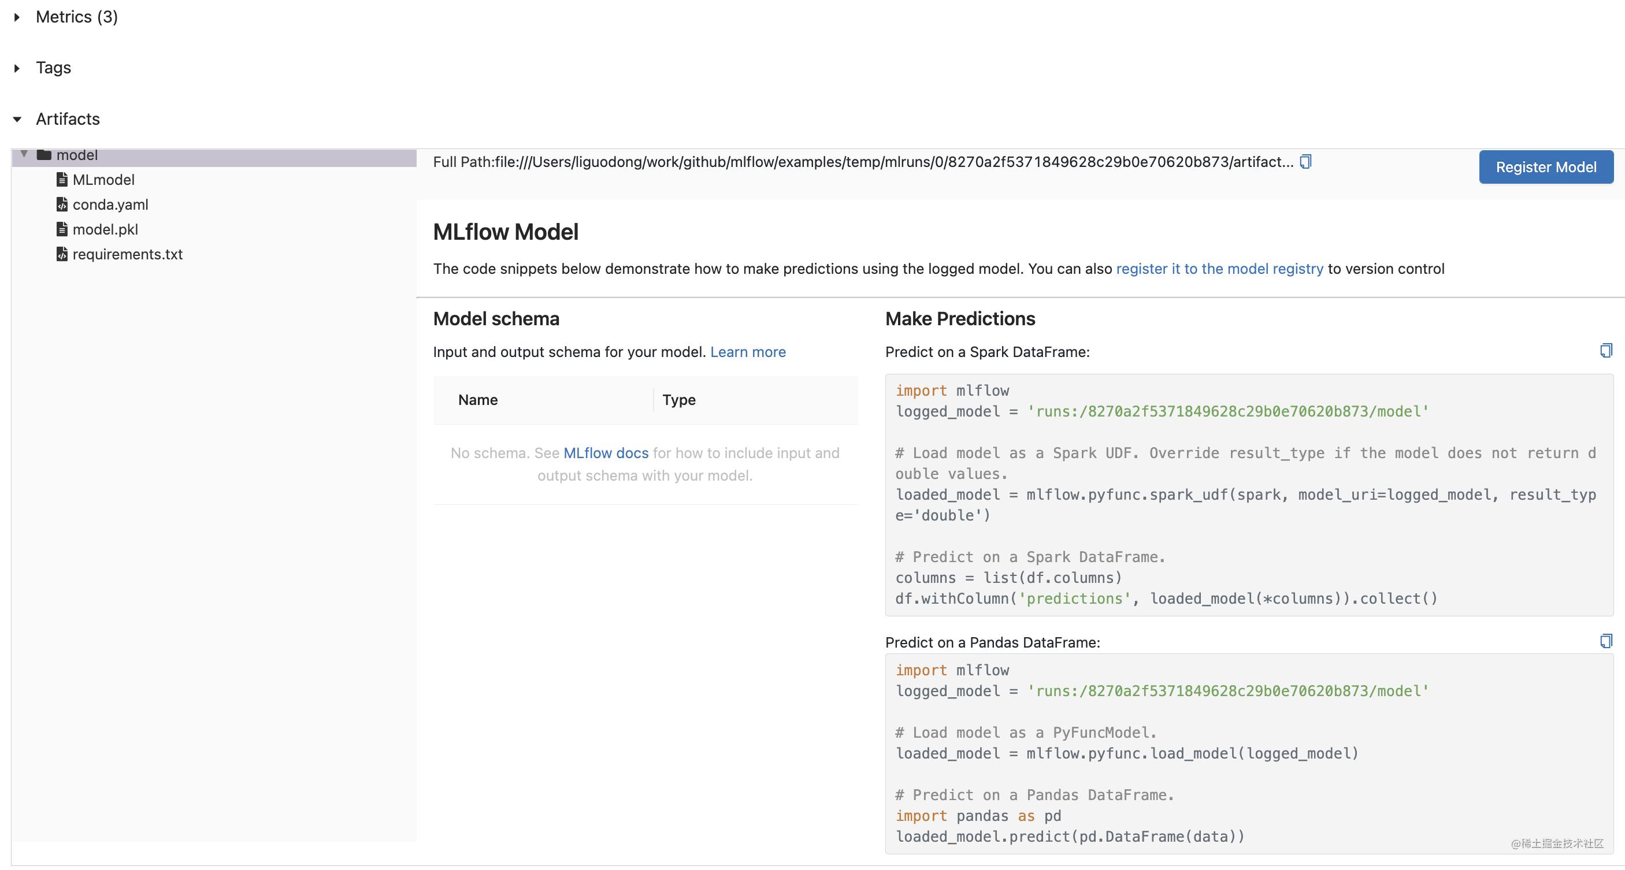Open the Learn more schema link
Image resolution: width=1625 pixels, height=870 pixels.
pos(748,352)
